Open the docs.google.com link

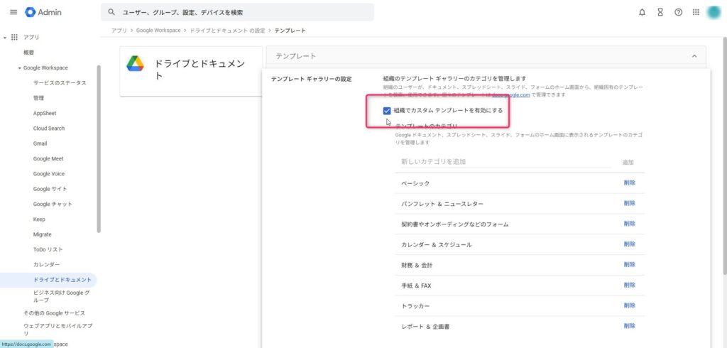click(511, 95)
